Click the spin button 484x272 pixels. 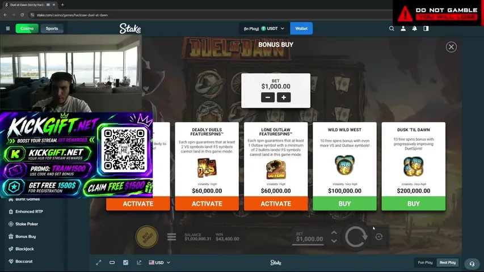click(x=356, y=237)
